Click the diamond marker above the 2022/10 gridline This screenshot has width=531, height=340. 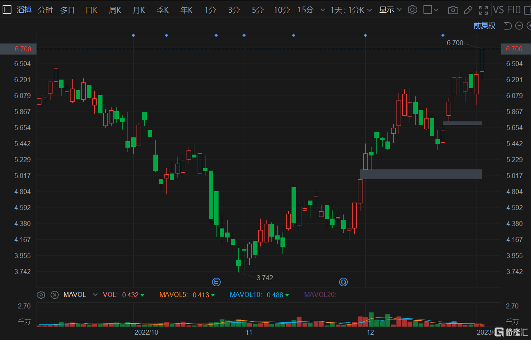(x=133, y=36)
